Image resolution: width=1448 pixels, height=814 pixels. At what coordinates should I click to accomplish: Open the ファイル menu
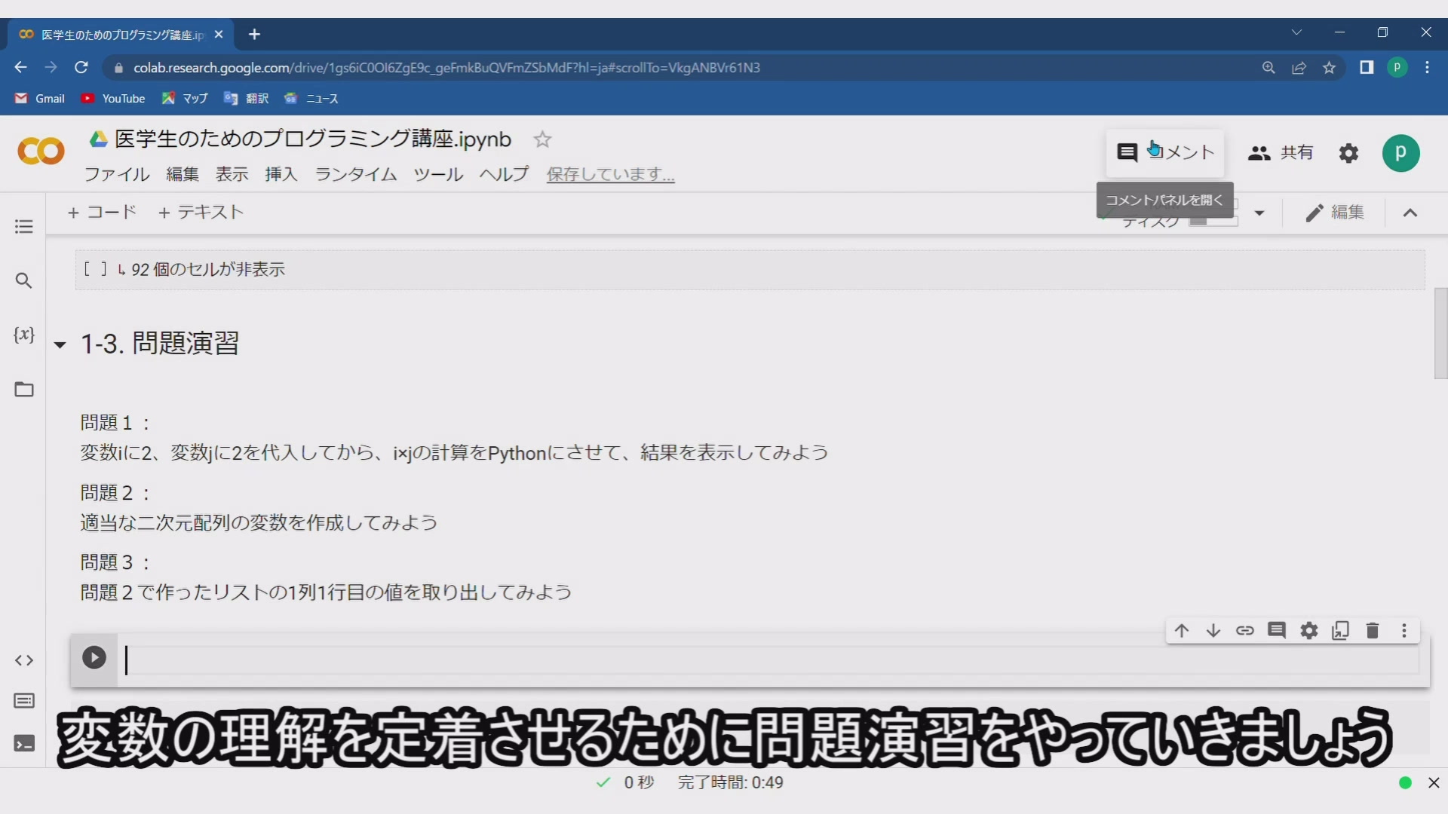116,174
